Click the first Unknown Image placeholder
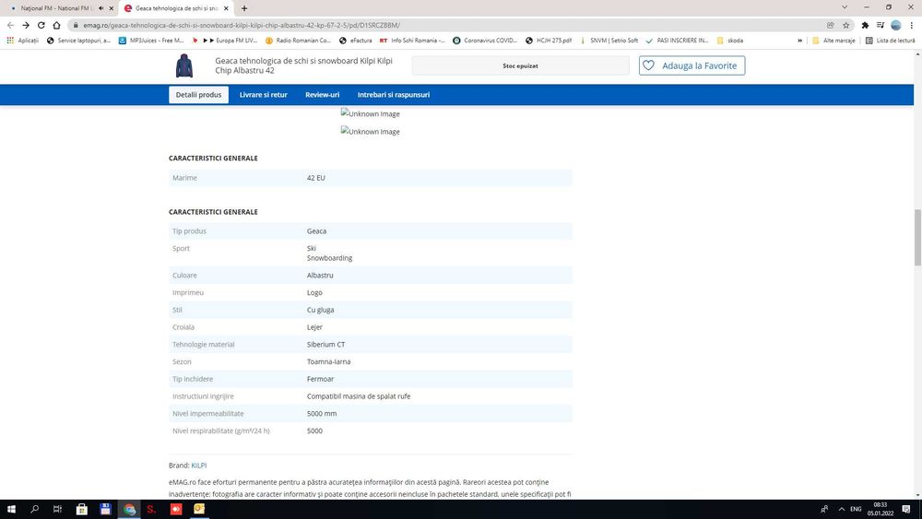Screen dimensions: 922x519 pyautogui.click(x=371, y=114)
